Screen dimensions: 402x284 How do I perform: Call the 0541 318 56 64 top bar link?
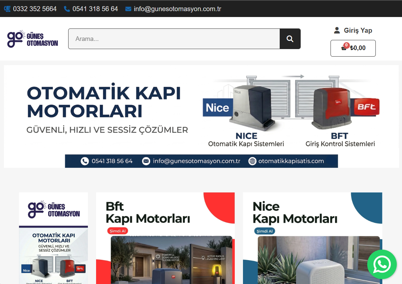tap(95, 9)
